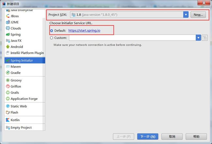Select the Custom service URL radio button
The width and height of the screenshot is (212, 144).
(x=52, y=38)
